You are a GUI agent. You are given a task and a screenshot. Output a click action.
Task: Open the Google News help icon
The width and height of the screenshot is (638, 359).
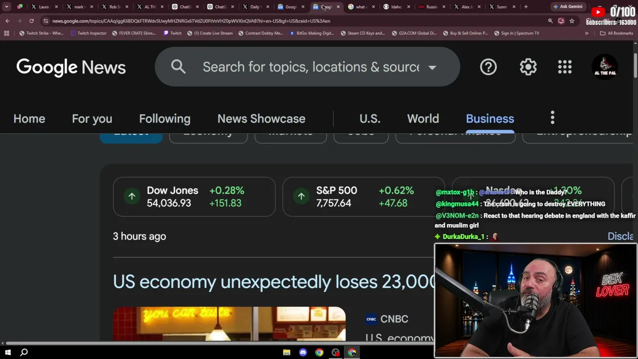[x=488, y=67]
